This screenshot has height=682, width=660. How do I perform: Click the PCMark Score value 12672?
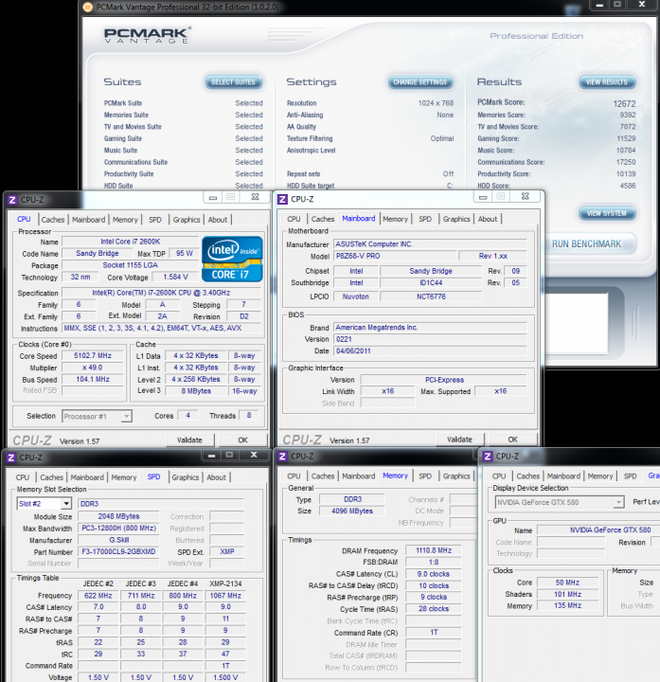click(624, 103)
